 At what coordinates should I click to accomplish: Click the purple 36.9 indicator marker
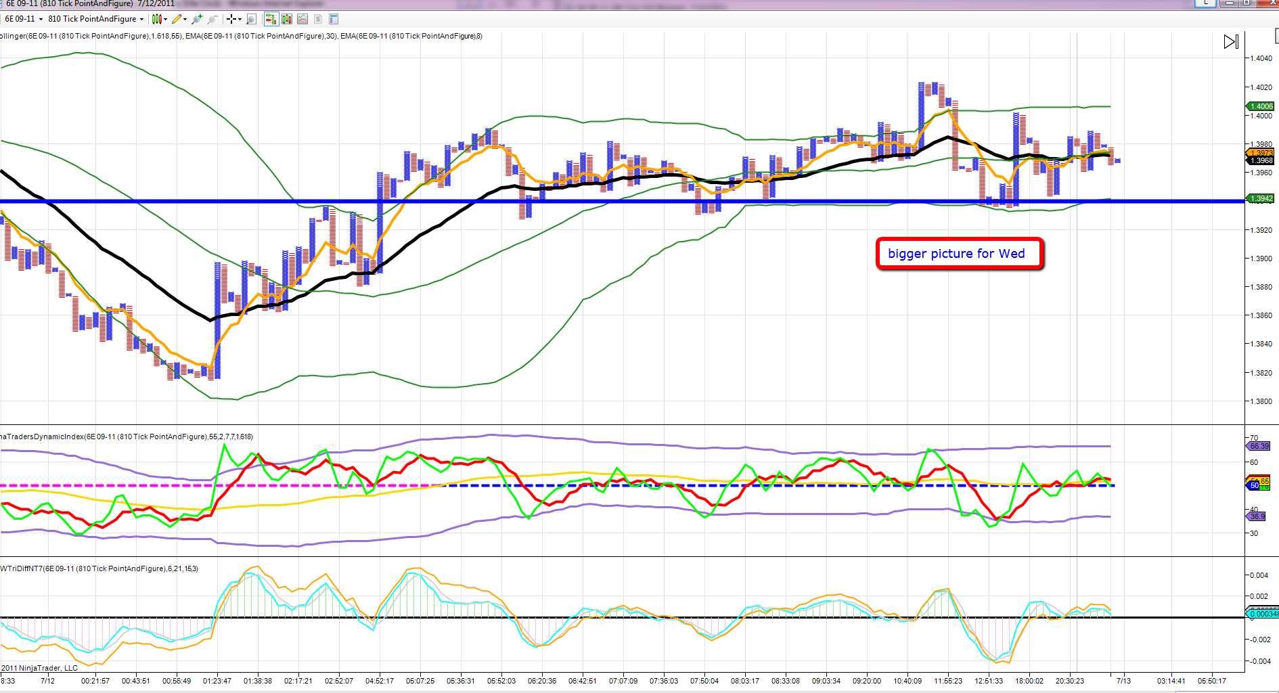point(1256,516)
